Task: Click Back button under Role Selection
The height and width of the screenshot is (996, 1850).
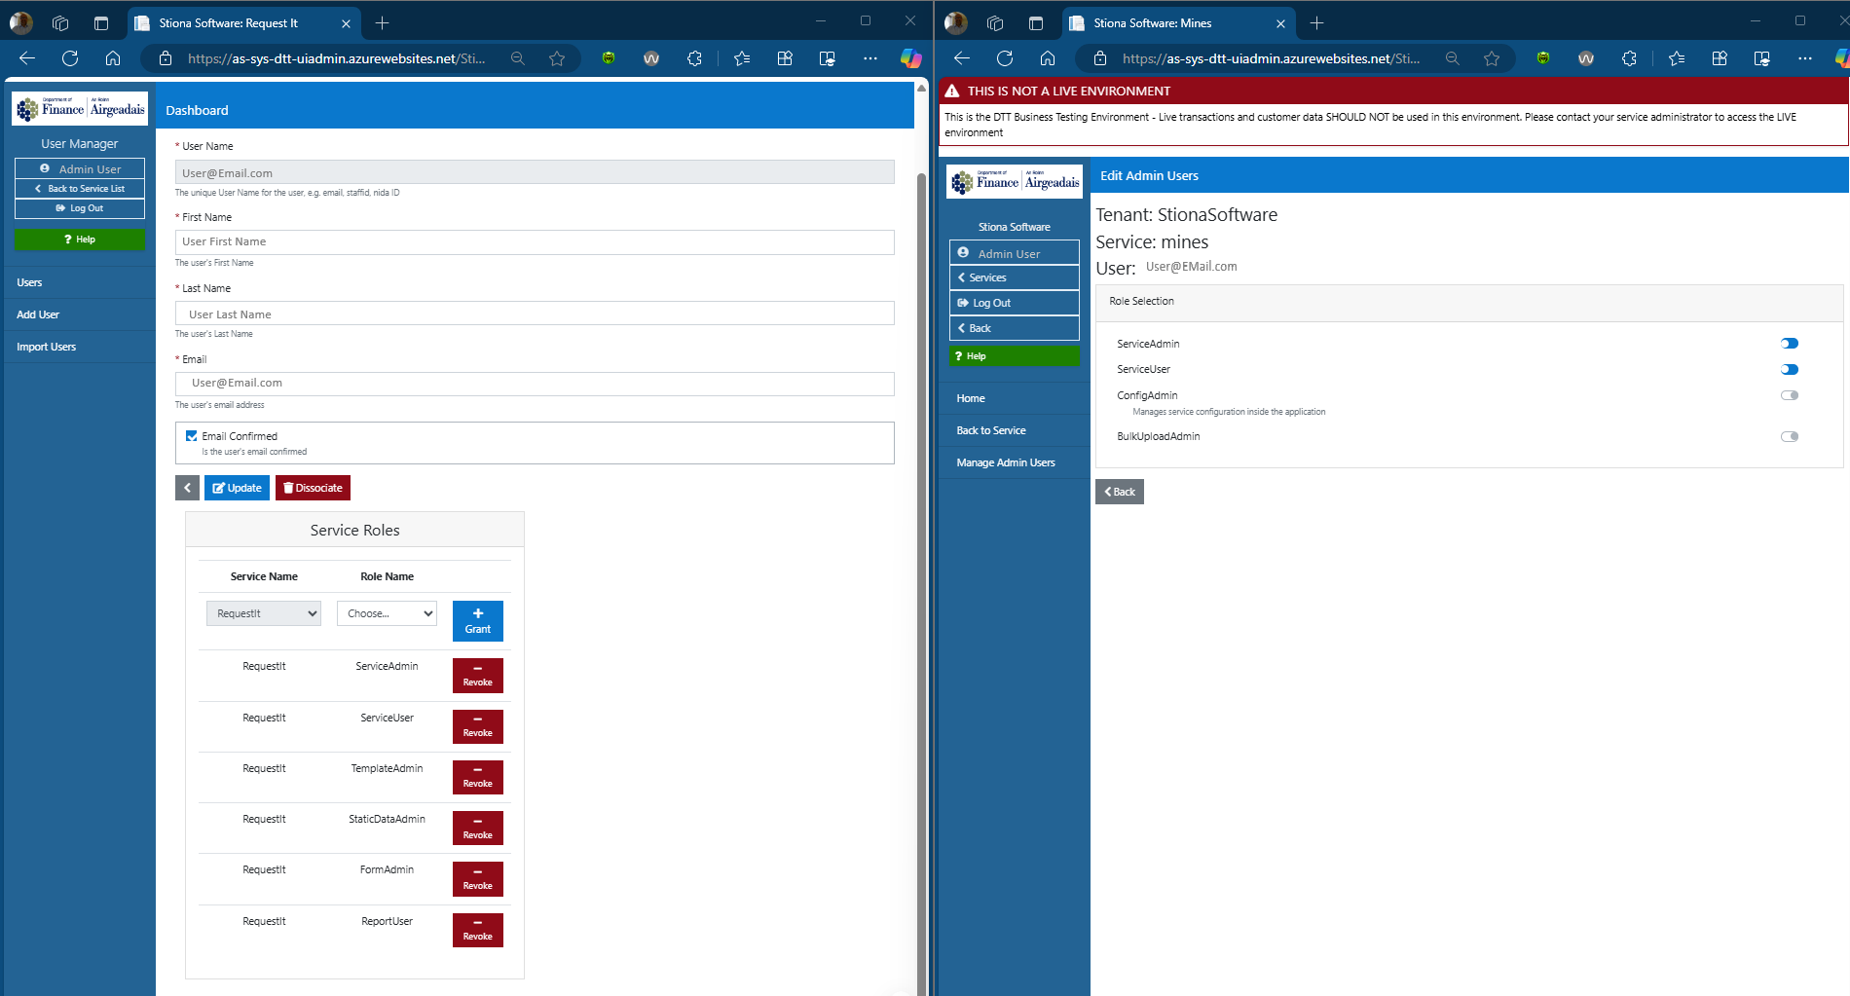Action: point(1120,492)
